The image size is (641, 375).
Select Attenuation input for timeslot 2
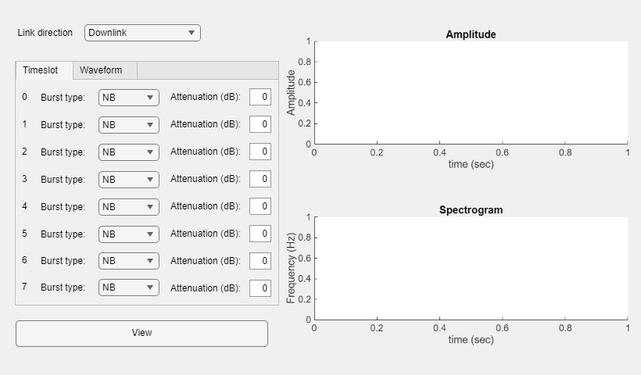tap(260, 152)
